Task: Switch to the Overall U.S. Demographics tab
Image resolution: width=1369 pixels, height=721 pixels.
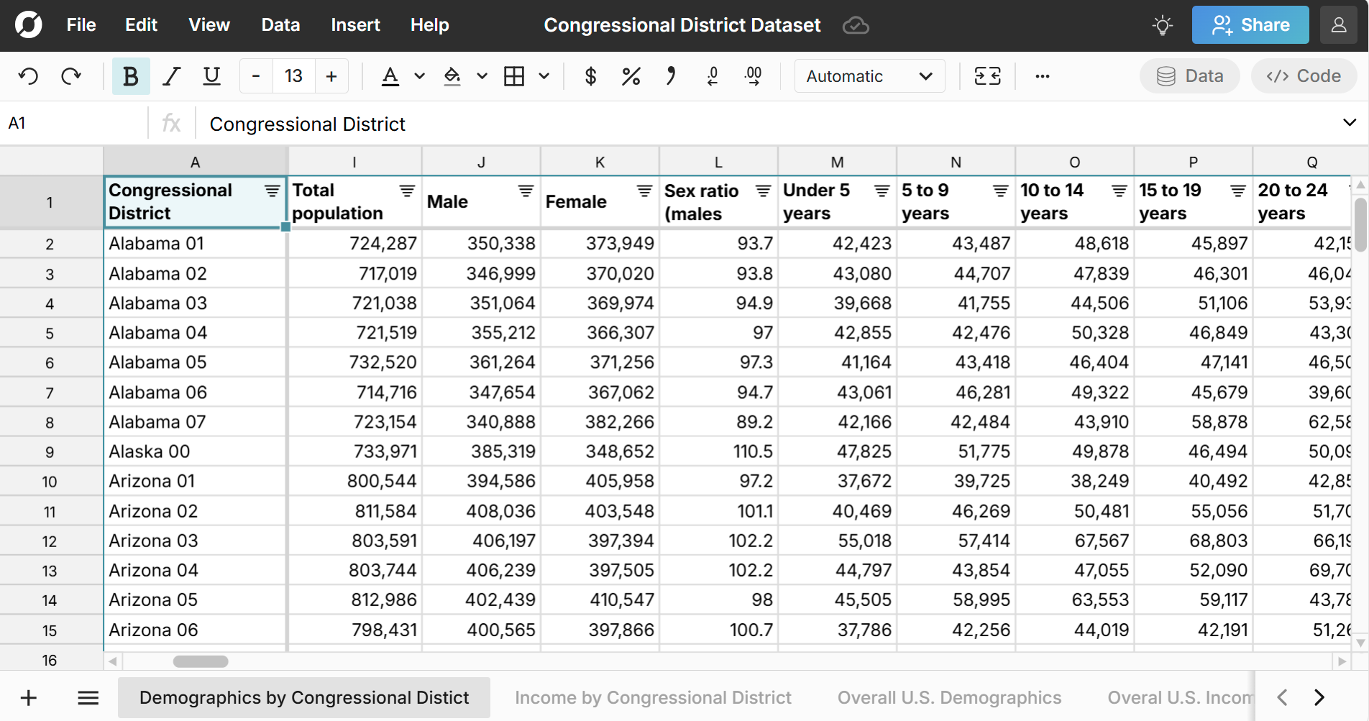Action: click(949, 697)
